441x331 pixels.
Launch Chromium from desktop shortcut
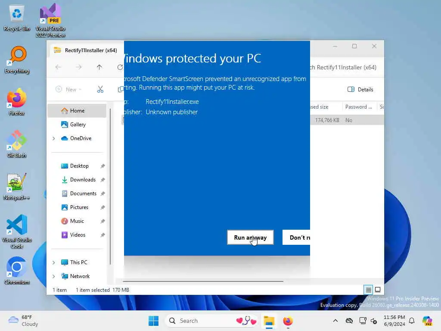(17, 271)
